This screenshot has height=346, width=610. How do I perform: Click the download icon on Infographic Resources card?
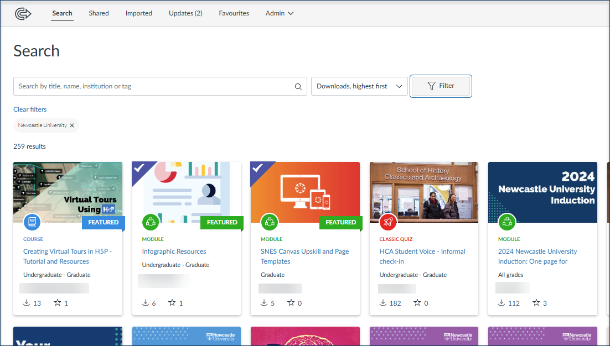[x=146, y=302]
